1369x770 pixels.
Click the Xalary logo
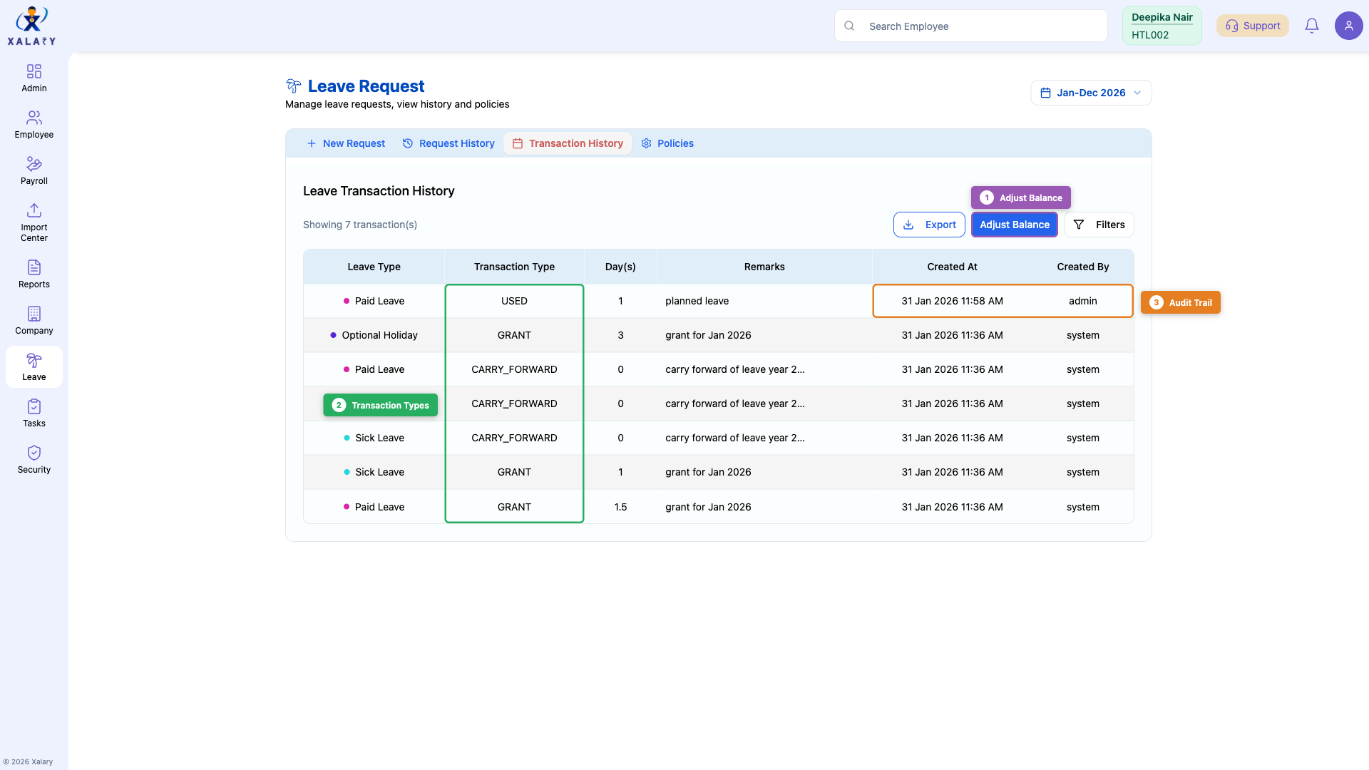(31, 25)
